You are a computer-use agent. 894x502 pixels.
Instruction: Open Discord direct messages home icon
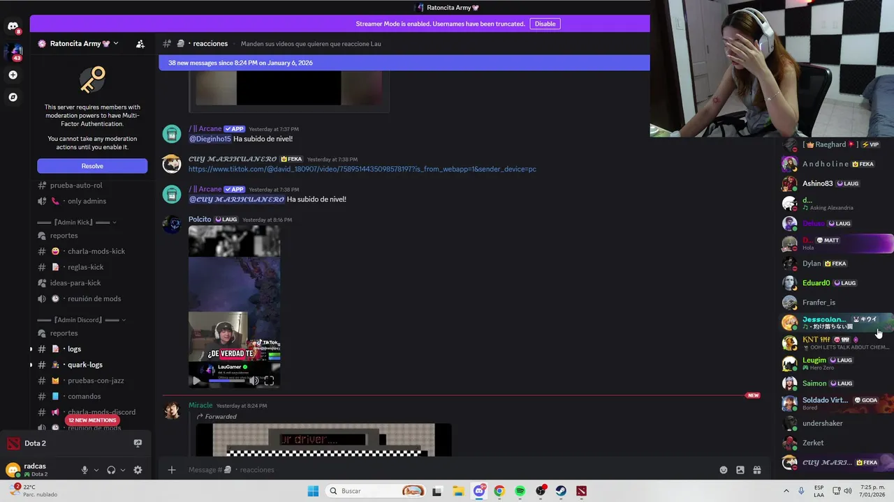[13, 27]
